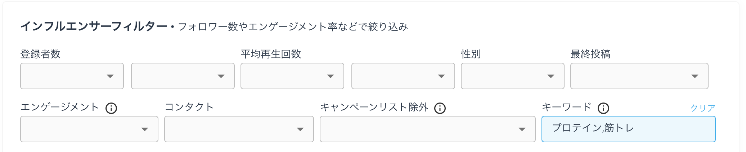
Task: Click the 最終投稿 label text
Action: coord(590,54)
